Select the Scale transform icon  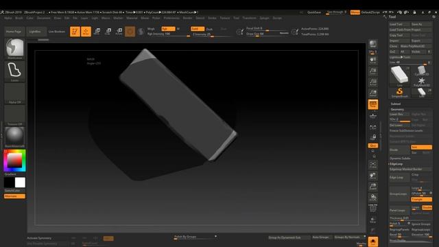coord(108,32)
